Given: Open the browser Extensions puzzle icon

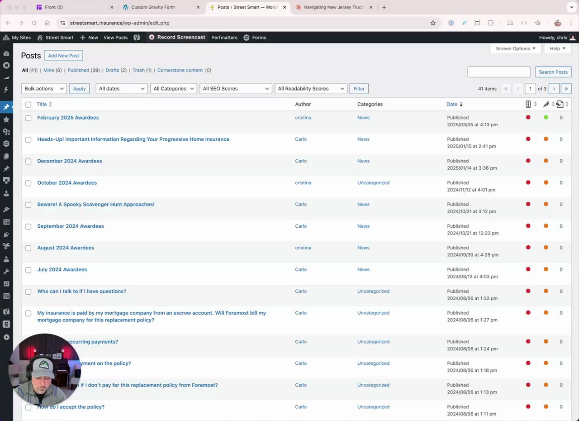Looking at the screenshot, I should click(490, 23).
